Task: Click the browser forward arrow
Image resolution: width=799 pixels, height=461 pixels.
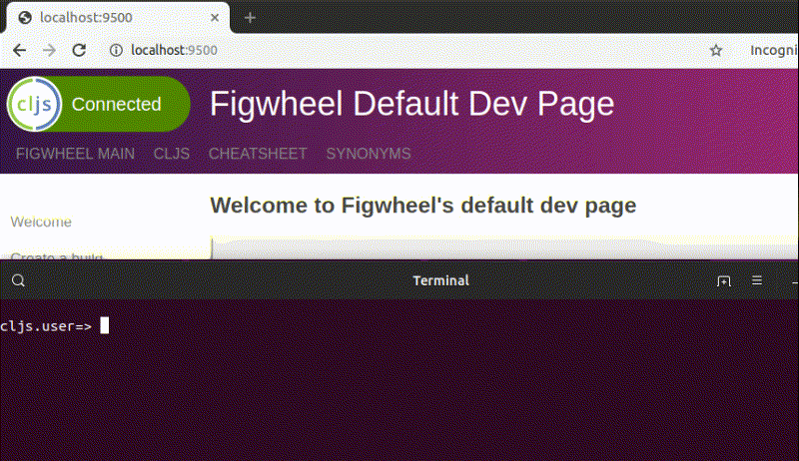Action: pos(49,50)
